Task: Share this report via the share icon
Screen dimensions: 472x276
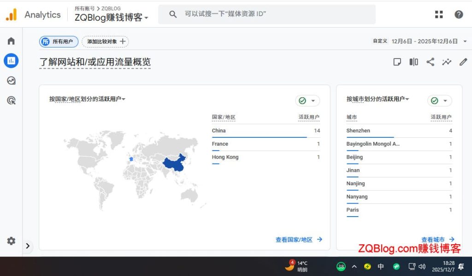Action: coord(430,61)
